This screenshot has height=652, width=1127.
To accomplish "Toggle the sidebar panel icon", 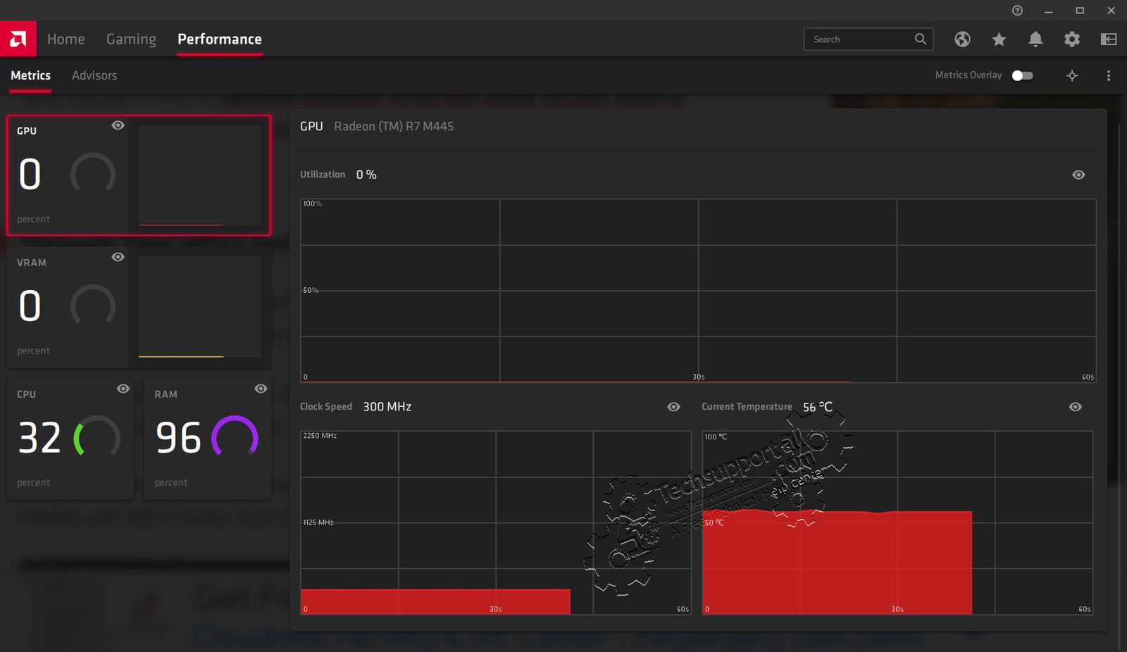I will [x=1109, y=39].
